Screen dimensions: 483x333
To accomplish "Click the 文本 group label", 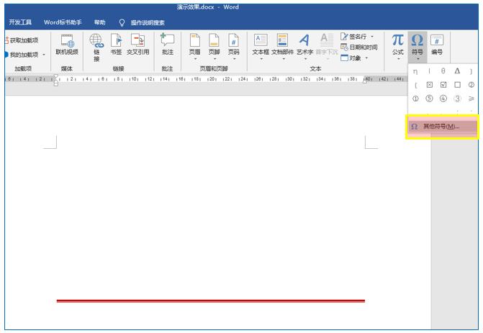I will pyautogui.click(x=315, y=68).
